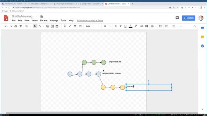The image size is (207, 116).
Task: Open the More options ellipsis
Action: 181,26
